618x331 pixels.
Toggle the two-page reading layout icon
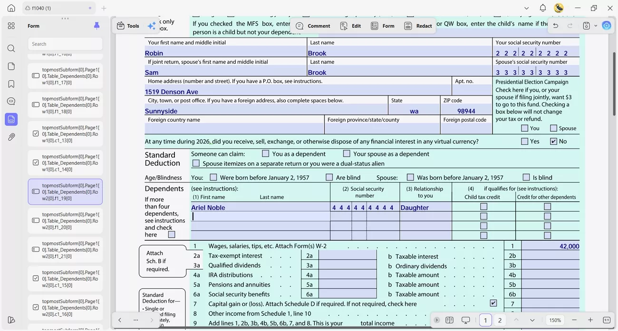(x=449, y=320)
